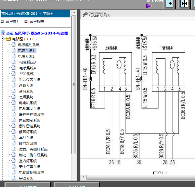Select the 电路图（1.6L）tree label
Screen dimensions: 195x187
25,39
